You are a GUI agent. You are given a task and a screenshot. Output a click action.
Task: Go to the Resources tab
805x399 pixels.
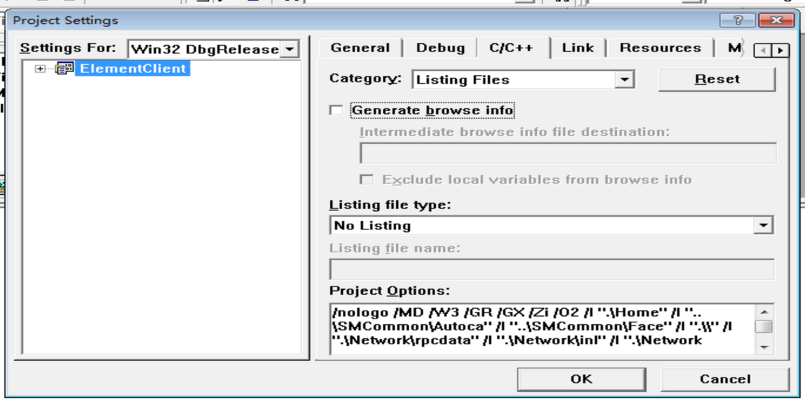click(660, 48)
